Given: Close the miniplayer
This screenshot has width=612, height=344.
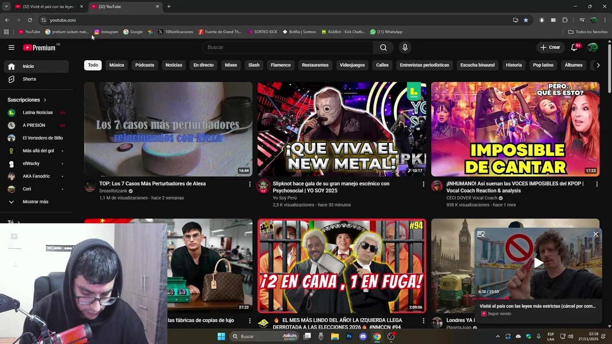Looking at the screenshot, I should (596, 234).
